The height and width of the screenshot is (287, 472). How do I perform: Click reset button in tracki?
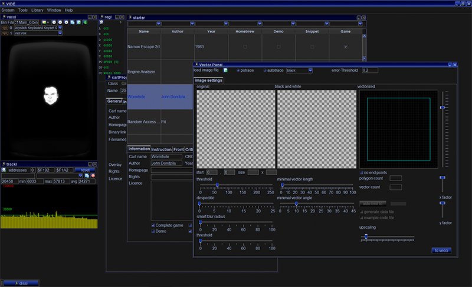(x=85, y=170)
